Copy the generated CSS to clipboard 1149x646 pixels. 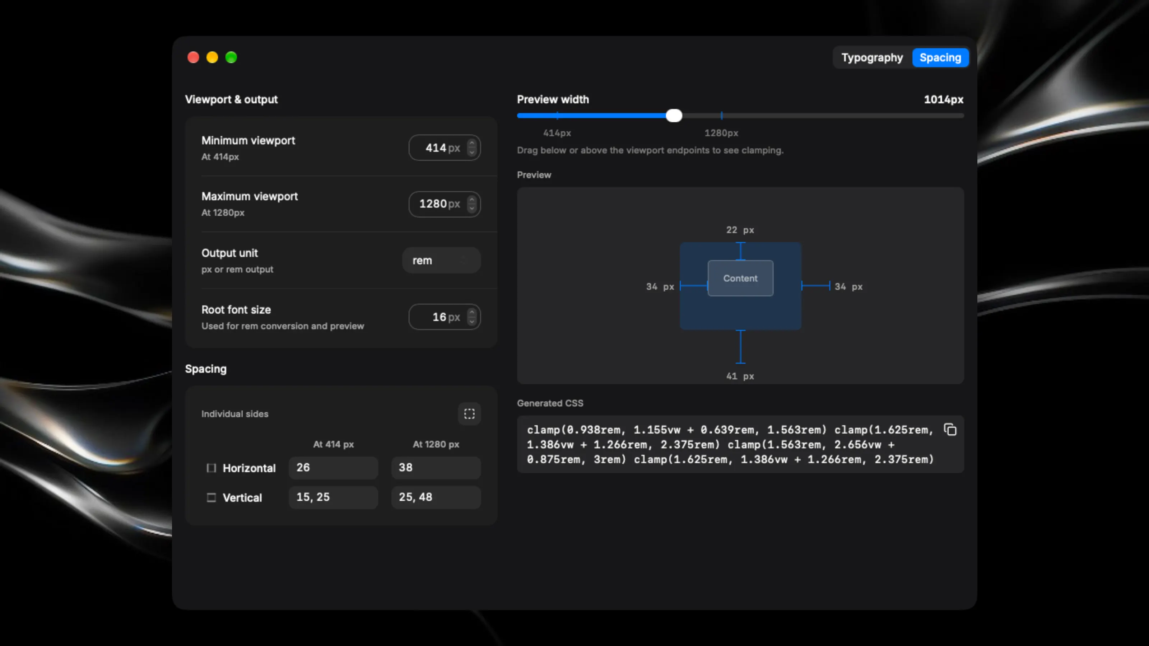point(950,430)
